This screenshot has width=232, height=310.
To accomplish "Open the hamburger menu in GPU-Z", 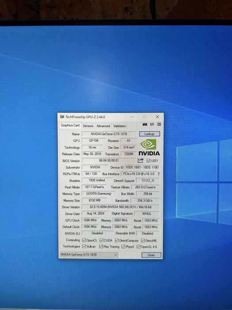I will 159,124.
